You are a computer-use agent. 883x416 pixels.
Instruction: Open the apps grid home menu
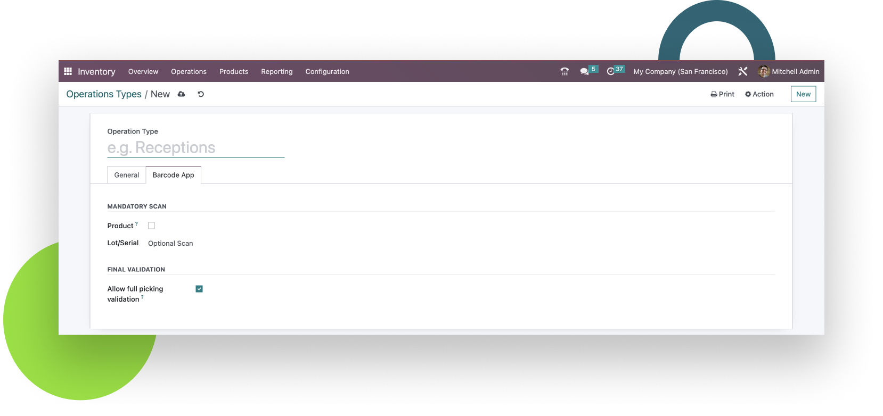68,71
